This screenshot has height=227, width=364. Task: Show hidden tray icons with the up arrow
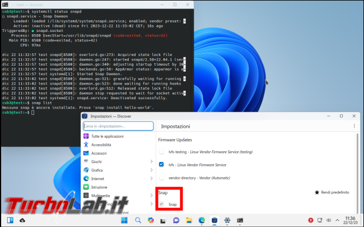(x=337, y=220)
